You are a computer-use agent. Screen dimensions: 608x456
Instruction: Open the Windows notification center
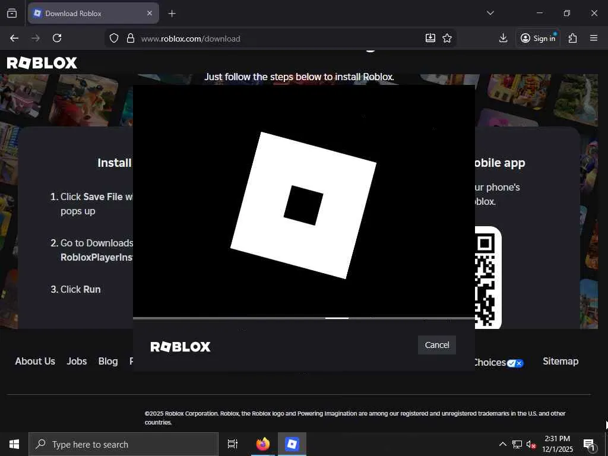[589, 444]
